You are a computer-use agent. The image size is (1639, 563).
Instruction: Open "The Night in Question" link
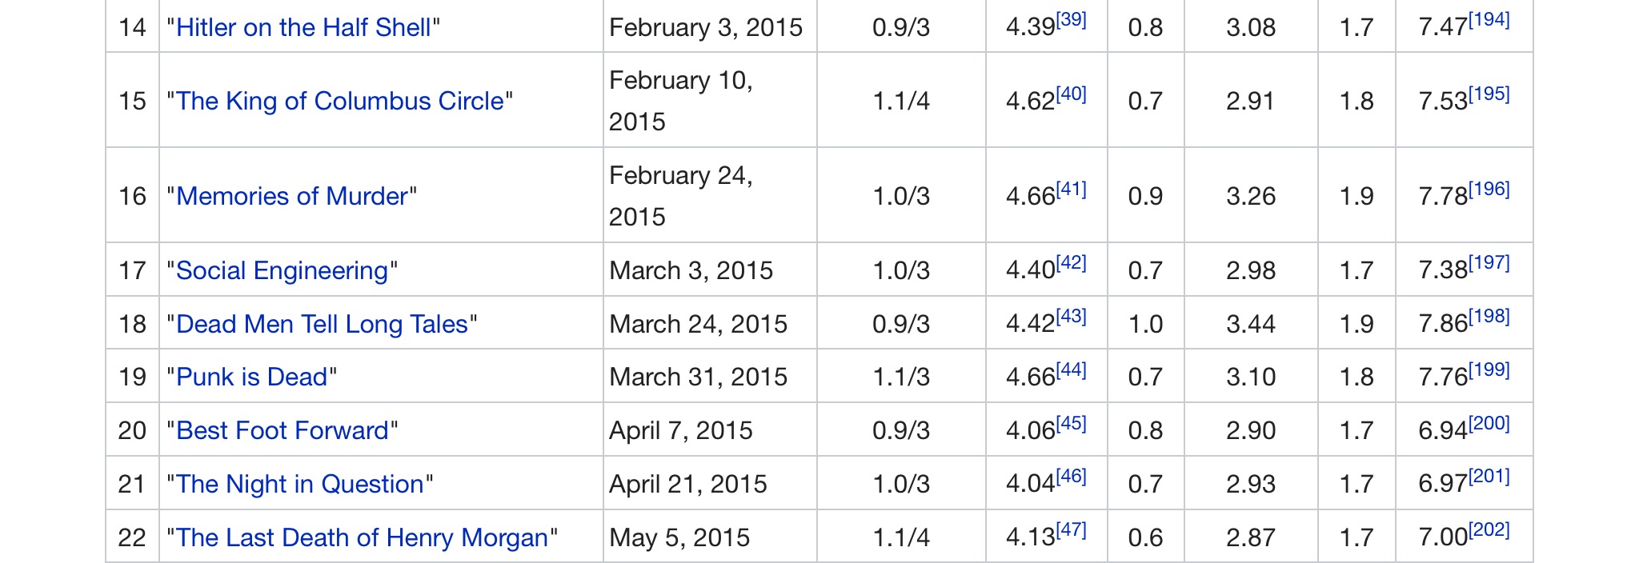(299, 485)
